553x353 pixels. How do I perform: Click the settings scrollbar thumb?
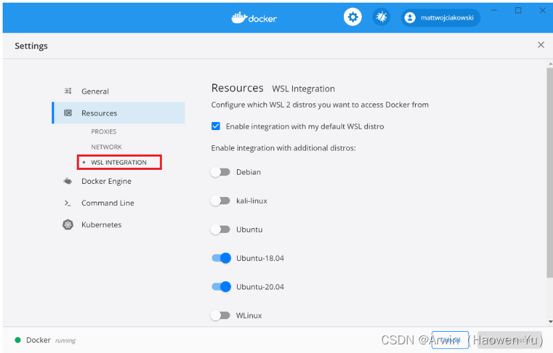(550, 173)
